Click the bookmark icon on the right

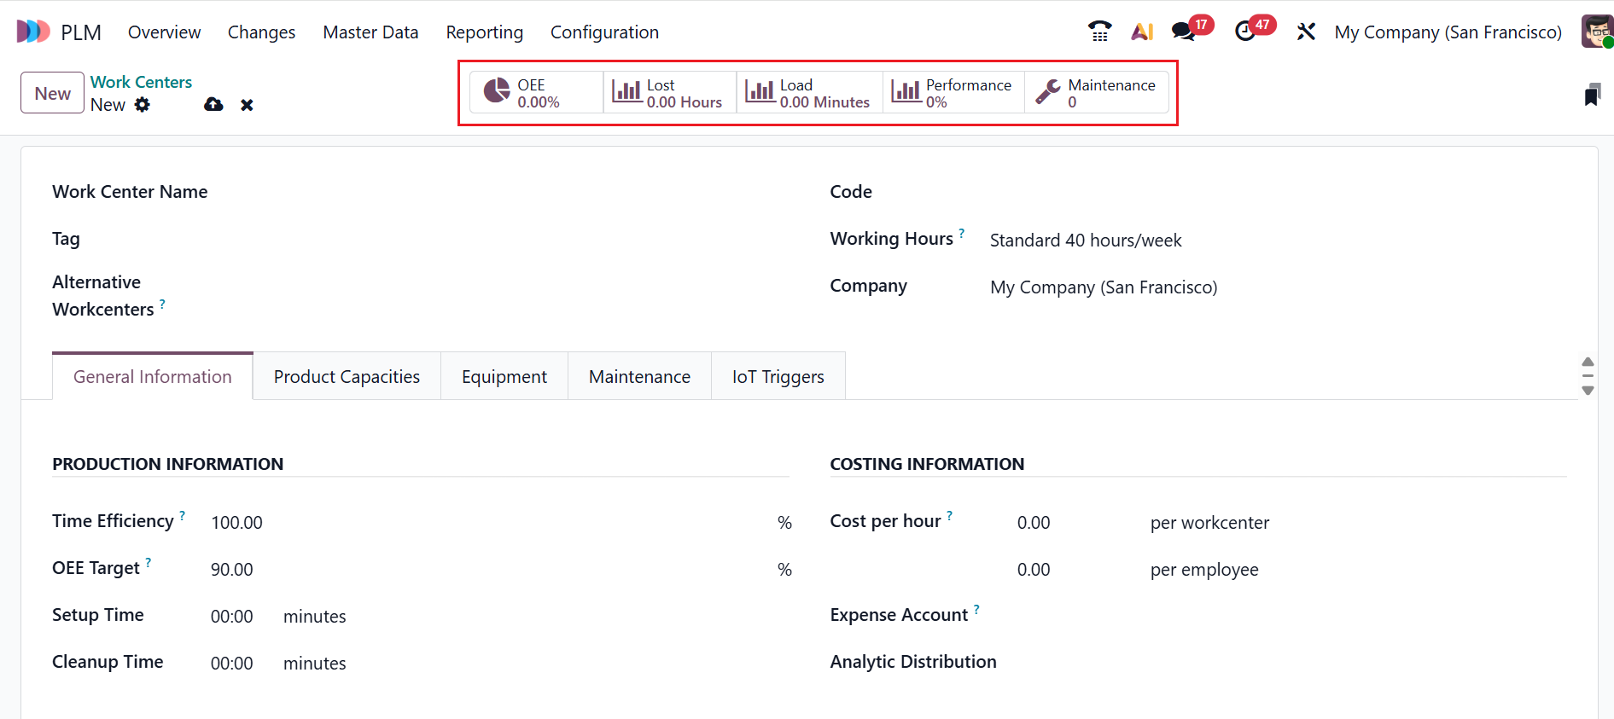pyautogui.click(x=1592, y=95)
